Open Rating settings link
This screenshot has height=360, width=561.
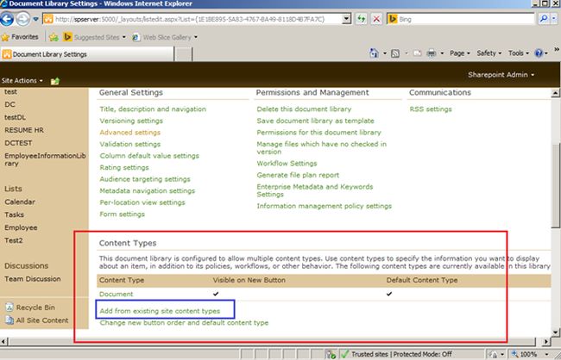click(124, 167)
